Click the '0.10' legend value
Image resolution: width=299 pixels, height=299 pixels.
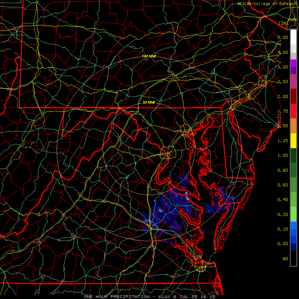tap(283, 229)
